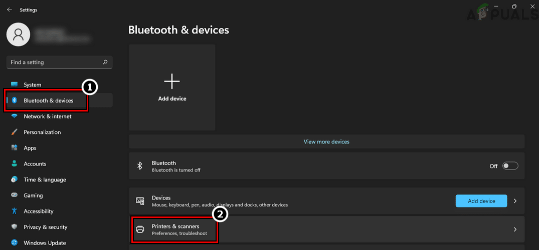The image size is (539, 250).
Task: Follow the View more devices link
Action: (x=326, y=141)
